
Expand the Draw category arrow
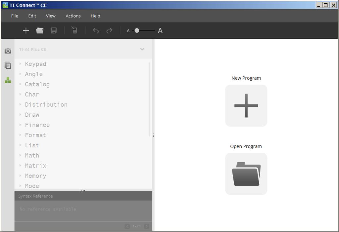(x=20, y=114)
